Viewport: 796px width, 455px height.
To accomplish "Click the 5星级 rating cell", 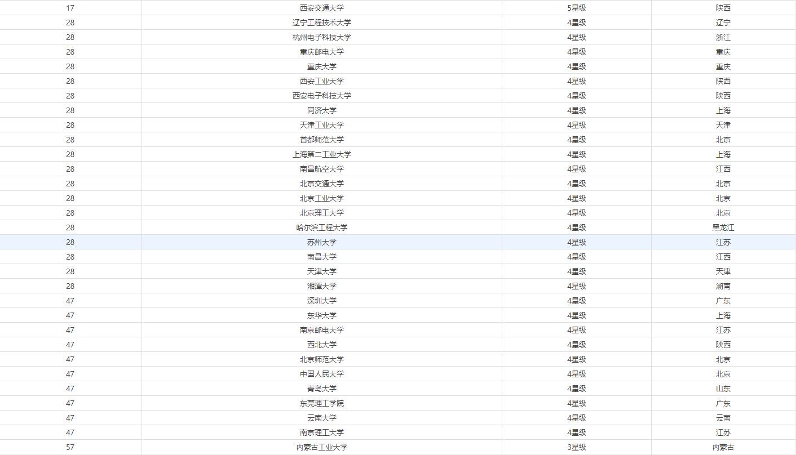I will coord(577,8).
